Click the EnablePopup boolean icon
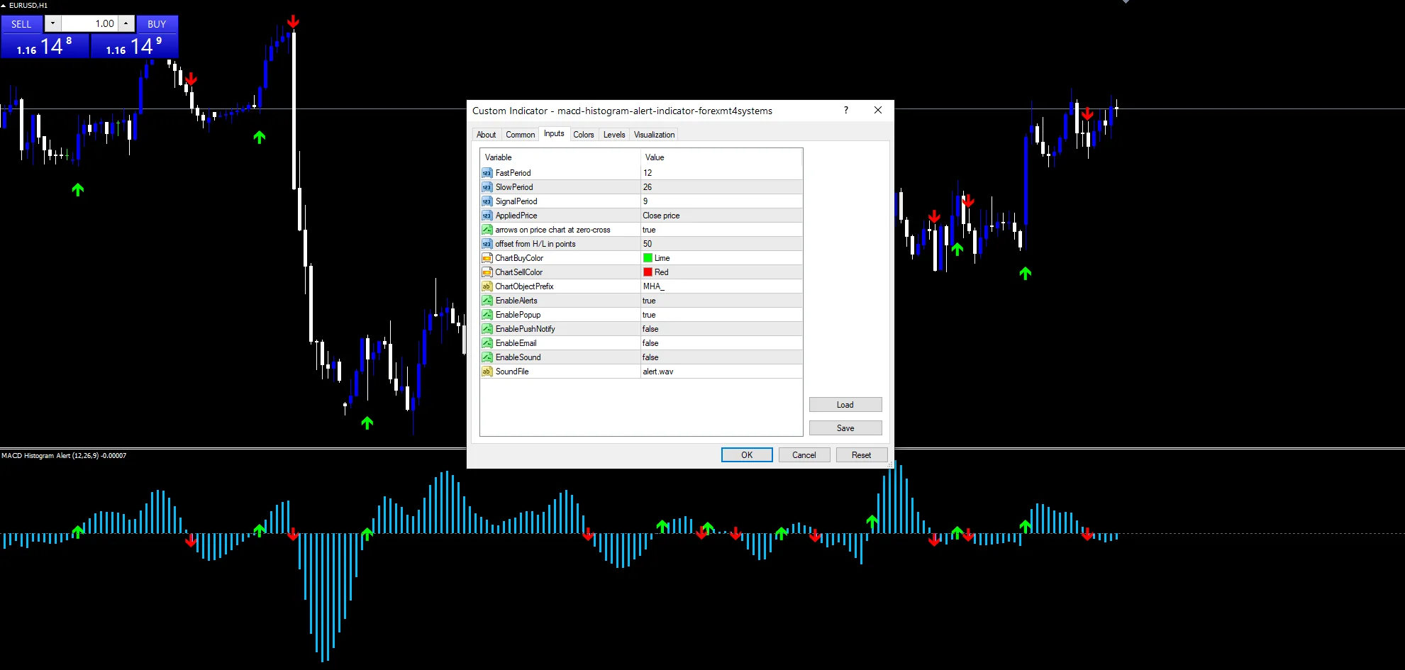This screenshot has height=670, width=1405. point(487,315)
